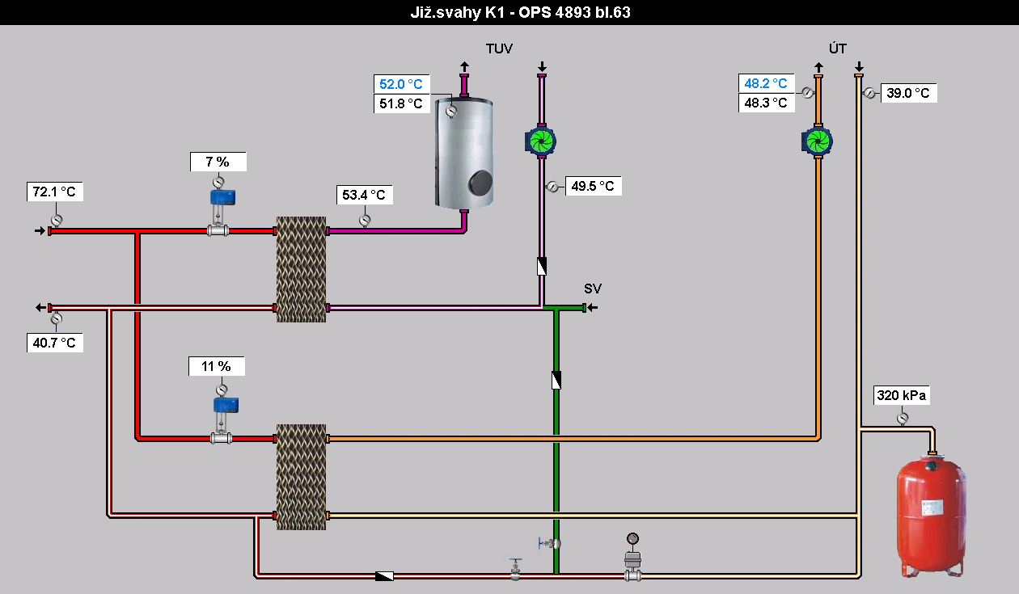The height and width of the screenshot is (594, 1019).
Task: Open the 11 % valve position value
Action: (217, 366)
